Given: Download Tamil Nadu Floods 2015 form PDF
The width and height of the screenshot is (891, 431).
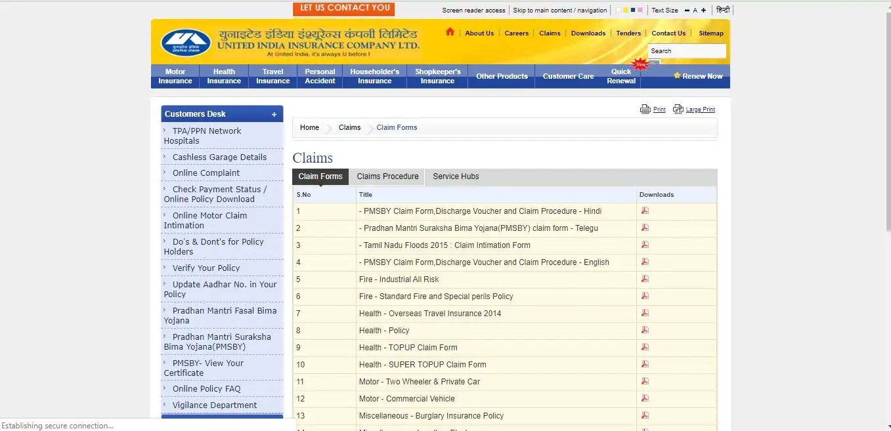Looking at the screenshot, I should [x=645, y=245].
